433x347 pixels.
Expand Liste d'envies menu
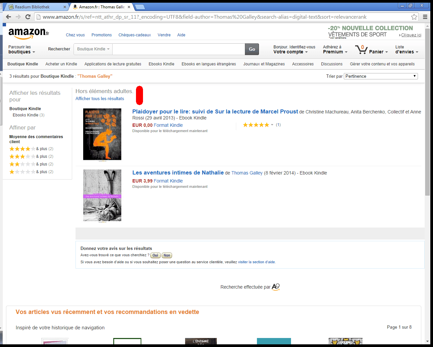(407, 49)
